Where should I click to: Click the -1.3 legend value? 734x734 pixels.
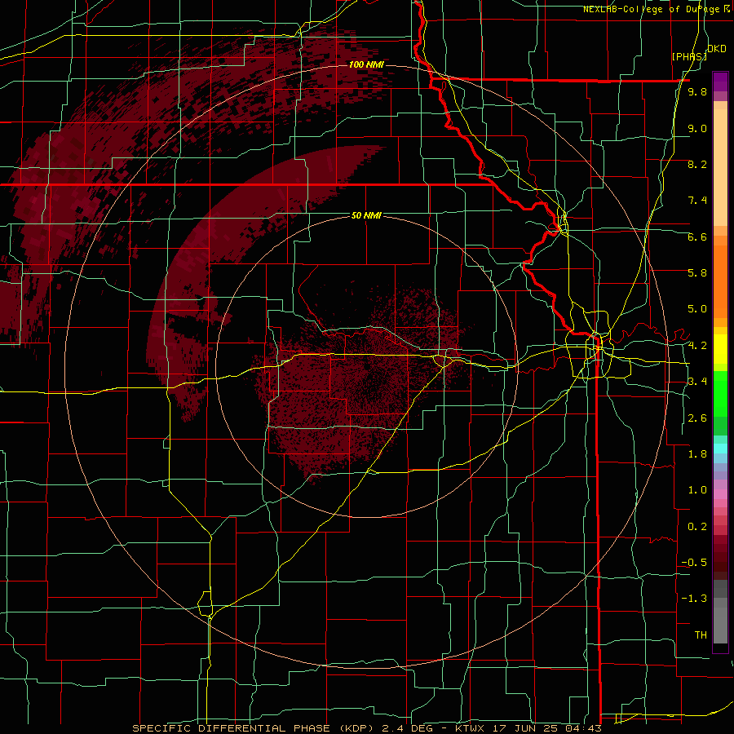[694, 599]
